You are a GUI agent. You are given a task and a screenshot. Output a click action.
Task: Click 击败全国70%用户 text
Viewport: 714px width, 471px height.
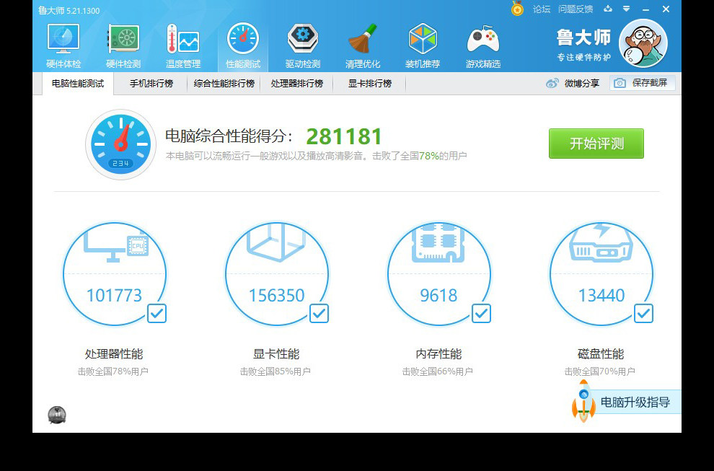tap(600, 371)
